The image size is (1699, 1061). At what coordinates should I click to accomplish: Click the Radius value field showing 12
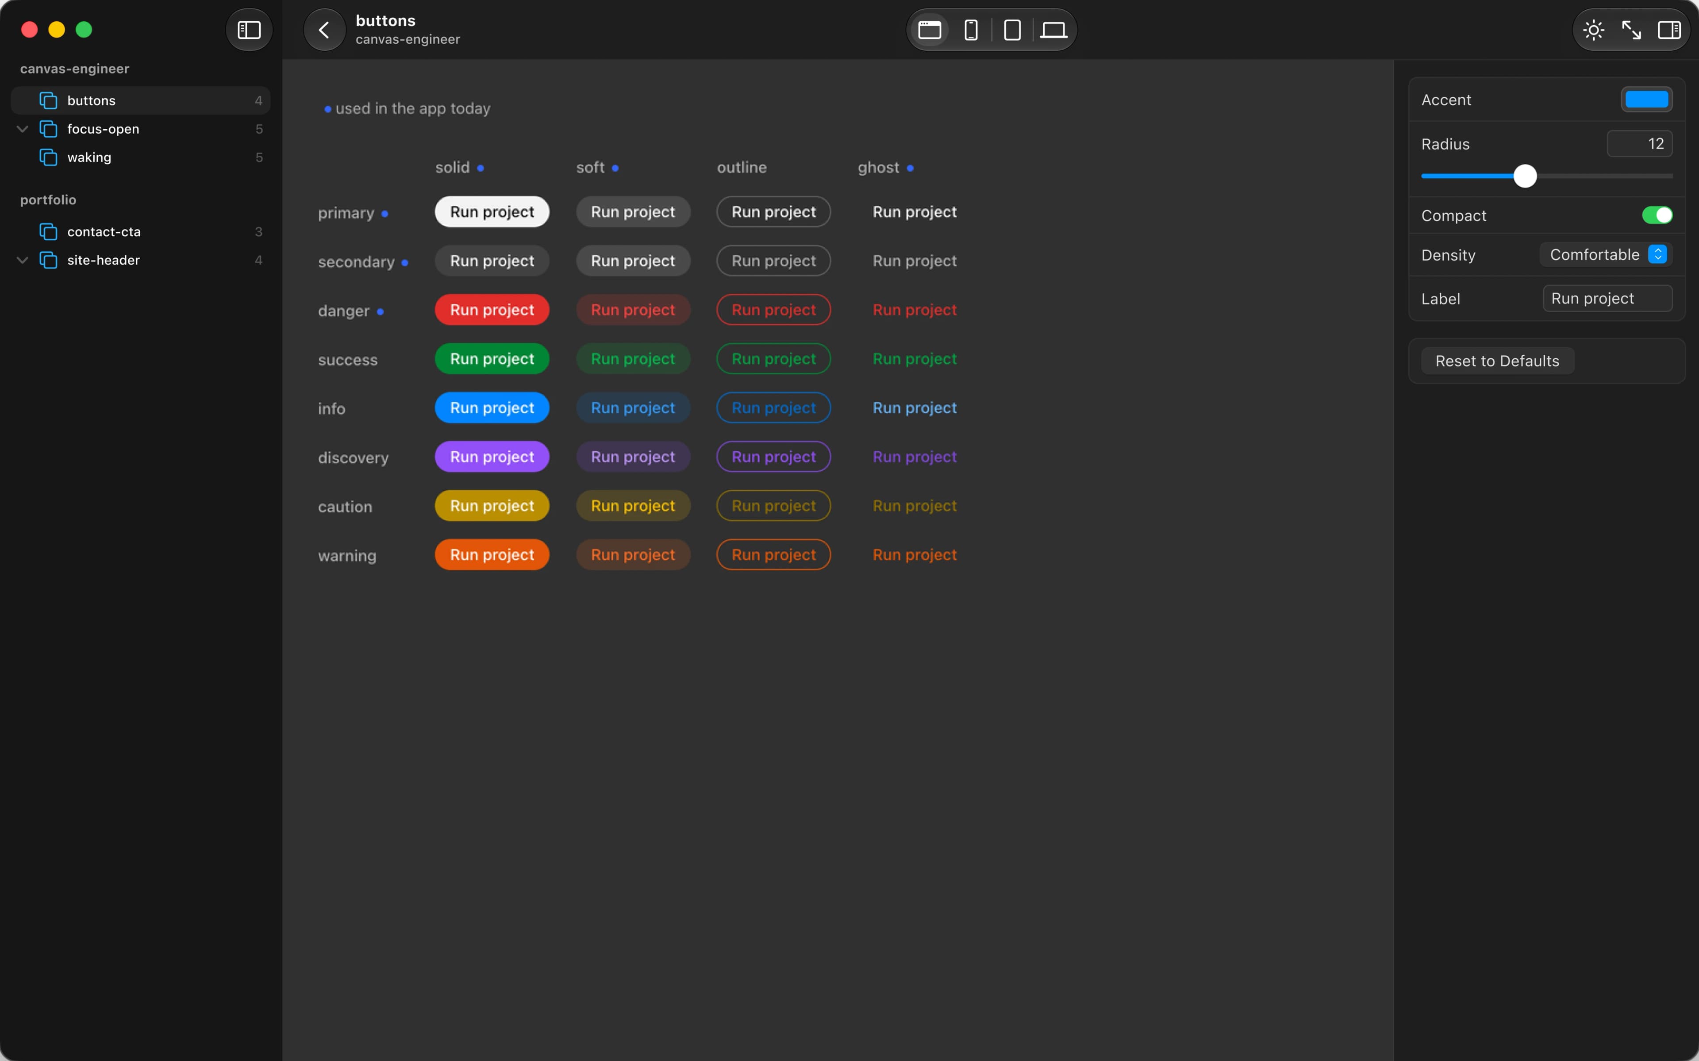pyautogui.click(x=1639, y=144)
